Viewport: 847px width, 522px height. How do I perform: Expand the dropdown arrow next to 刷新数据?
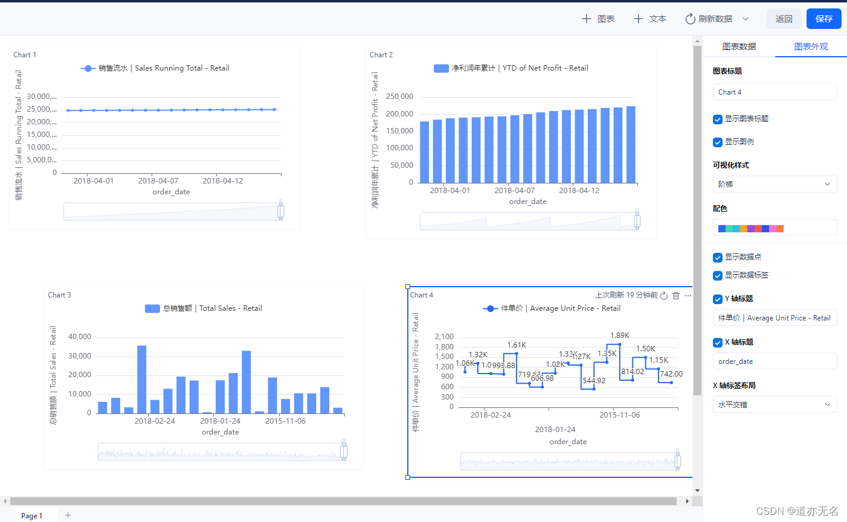coord(746,19)
